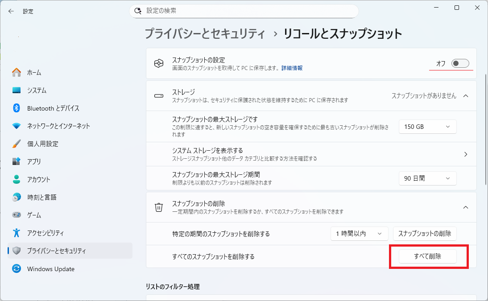Click the storage drive icon beside ストレージ
The image size is (488, 301).
(158, 96)
